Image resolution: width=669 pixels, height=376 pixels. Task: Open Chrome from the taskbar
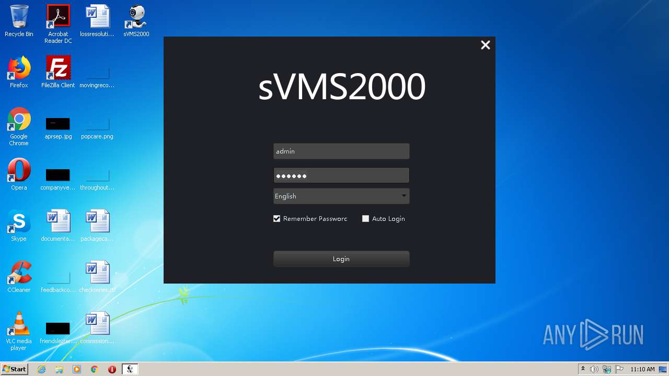pyautogui.click(x=95, y=369)
